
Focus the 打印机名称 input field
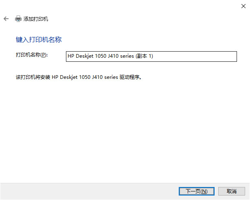151,57
